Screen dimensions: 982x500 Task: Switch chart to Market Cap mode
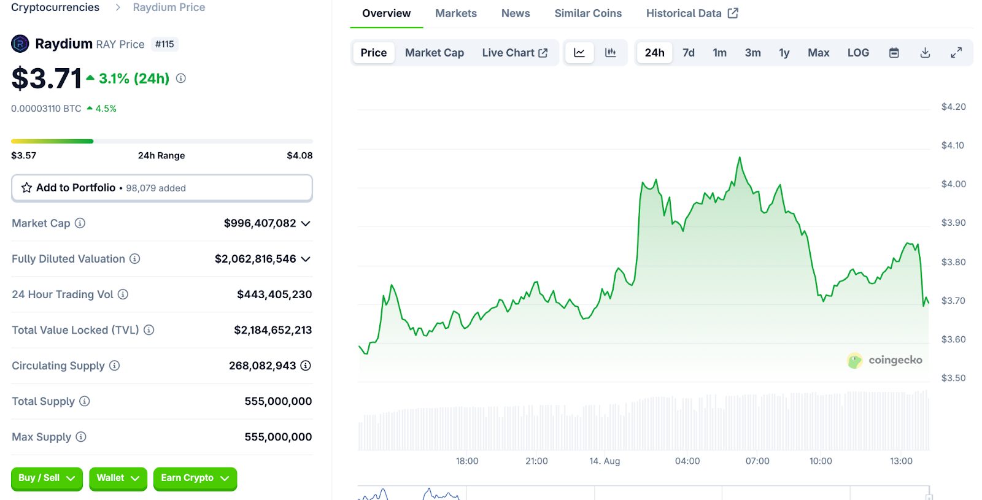point(435,53)
